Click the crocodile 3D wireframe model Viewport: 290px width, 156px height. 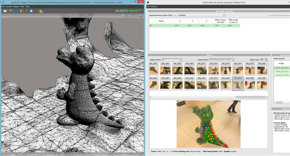[x=83, y=87]
